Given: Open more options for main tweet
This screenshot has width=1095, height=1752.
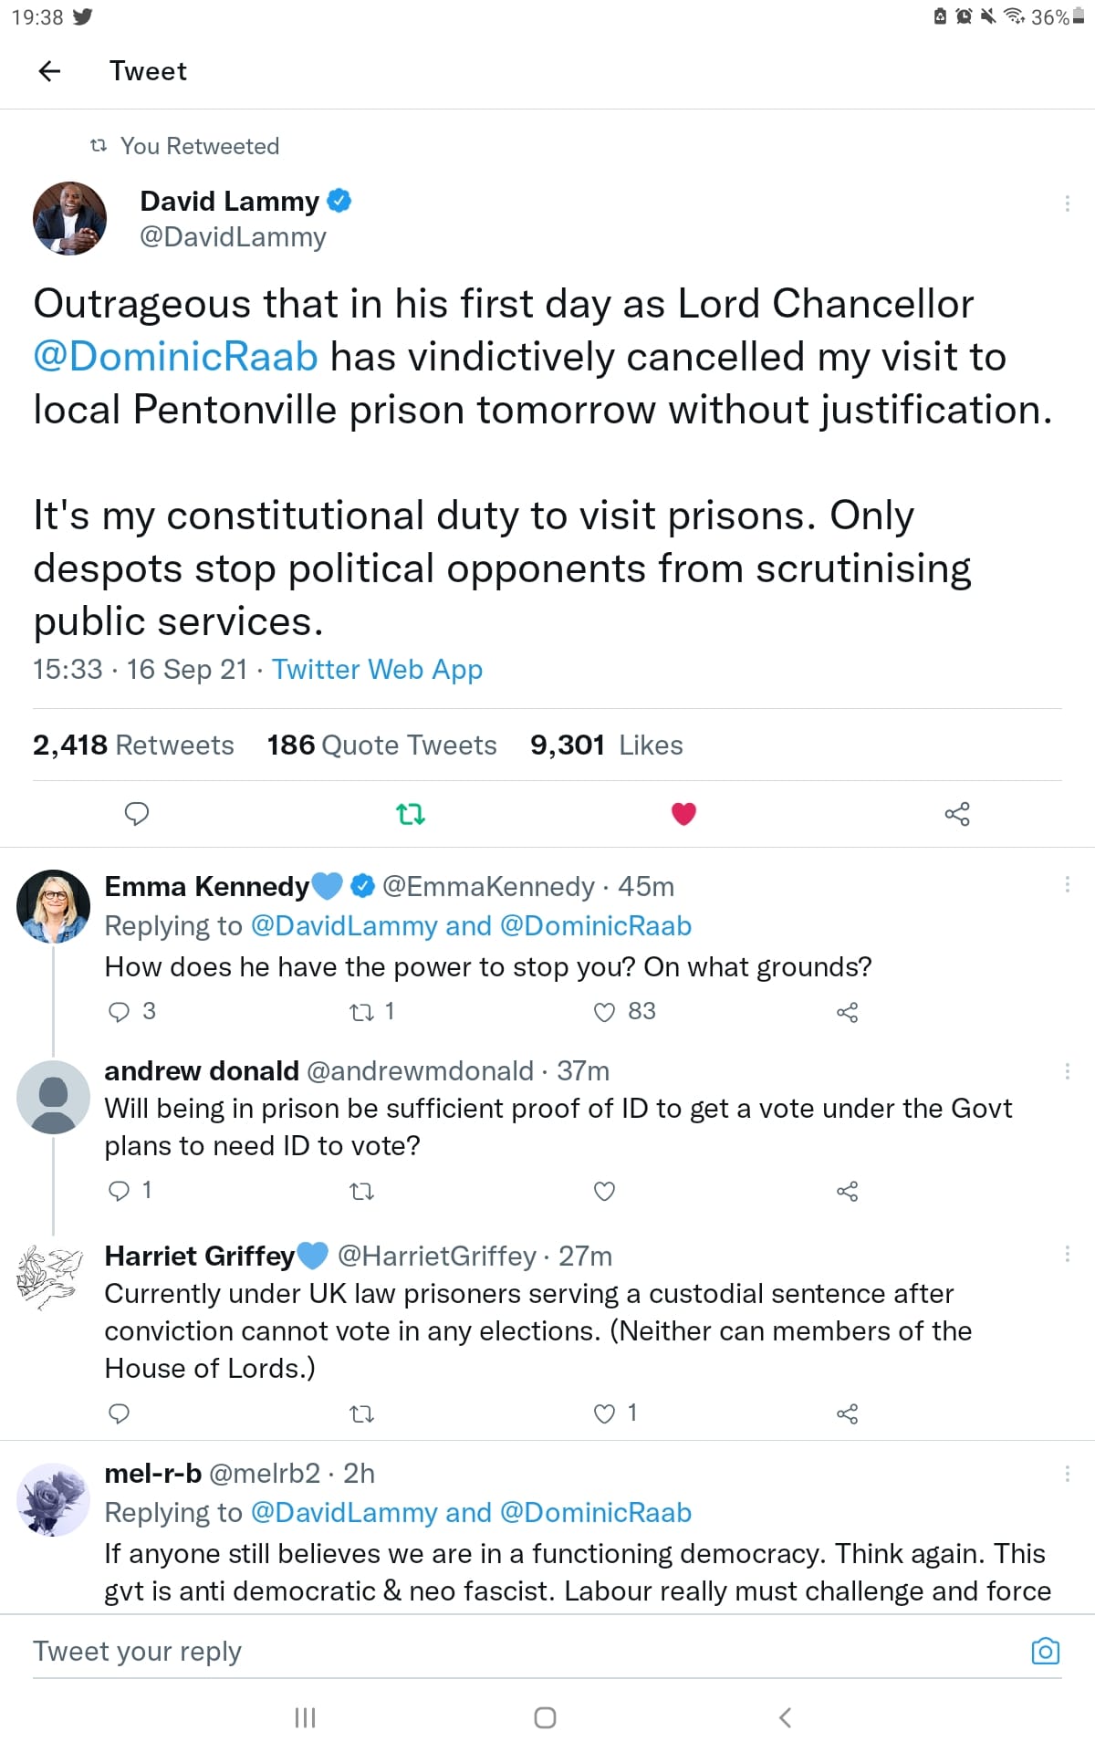Looking at the screenshot, I should 1067,203.
